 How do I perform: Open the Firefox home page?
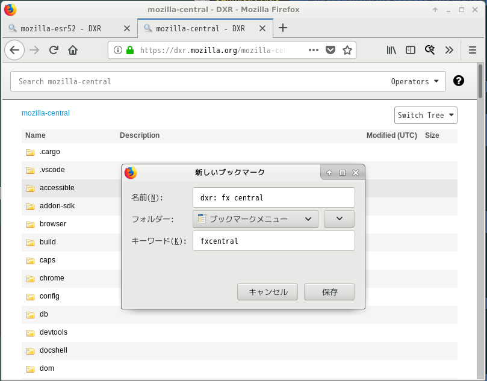coord(73,50)
